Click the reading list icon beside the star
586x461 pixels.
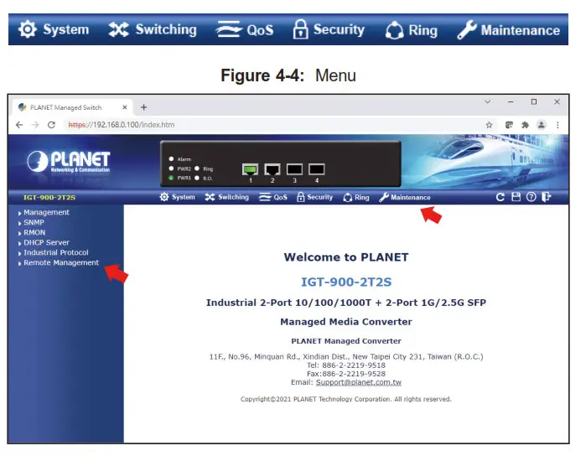[x=509, y=125]
